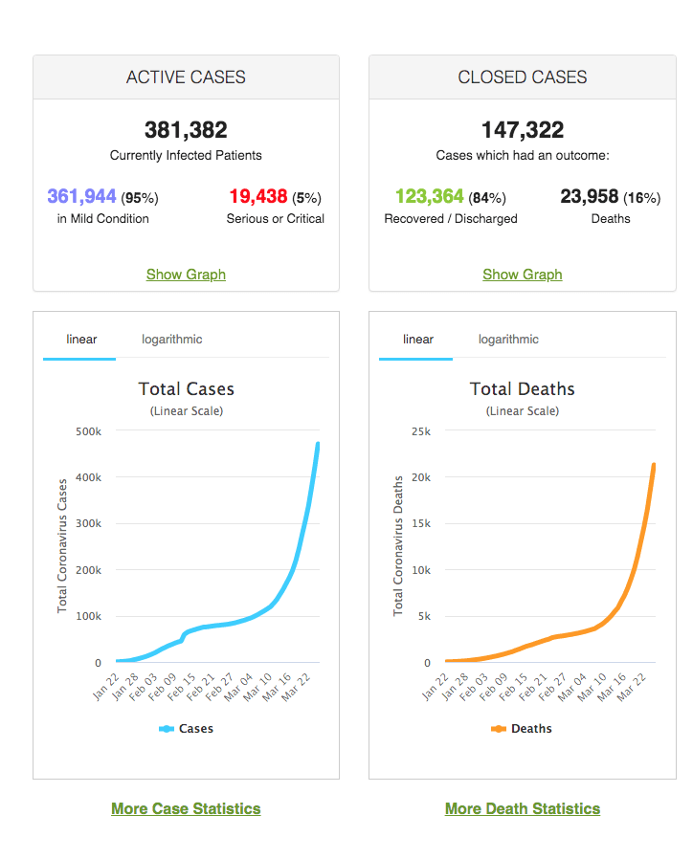Screen dimensions: 693x859
Task: Select linear tab on Total Cases chart
Action: click(x=81, y=340)
